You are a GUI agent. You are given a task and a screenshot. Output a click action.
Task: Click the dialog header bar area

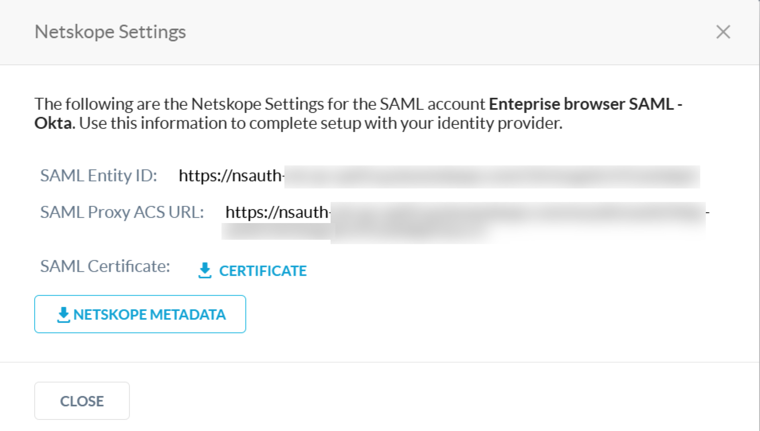[x=380, y=32]
